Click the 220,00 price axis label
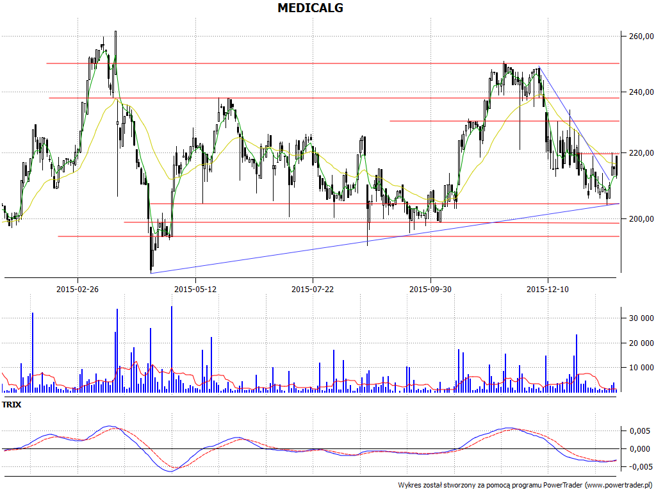Screen dimensions: 656x492 point(641,153)
